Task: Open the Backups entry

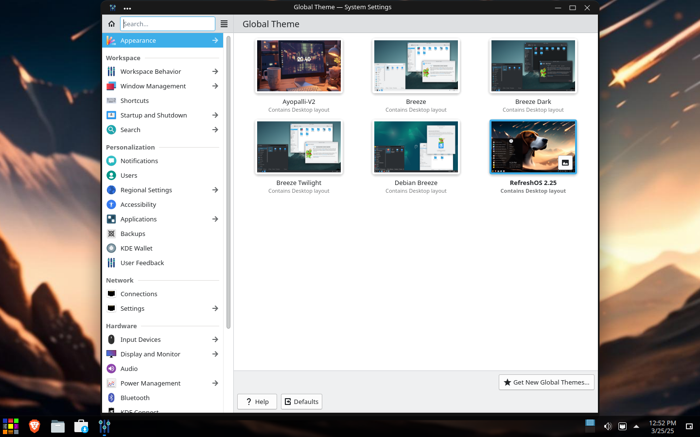Action: pyautogui.click(x=162, y=234)
